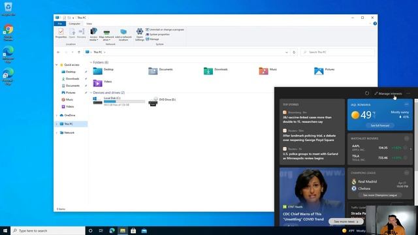This screenshot has width=418, height=235.
Task: Select the DVD Drive (D:) icon
Action: [153, 101]
